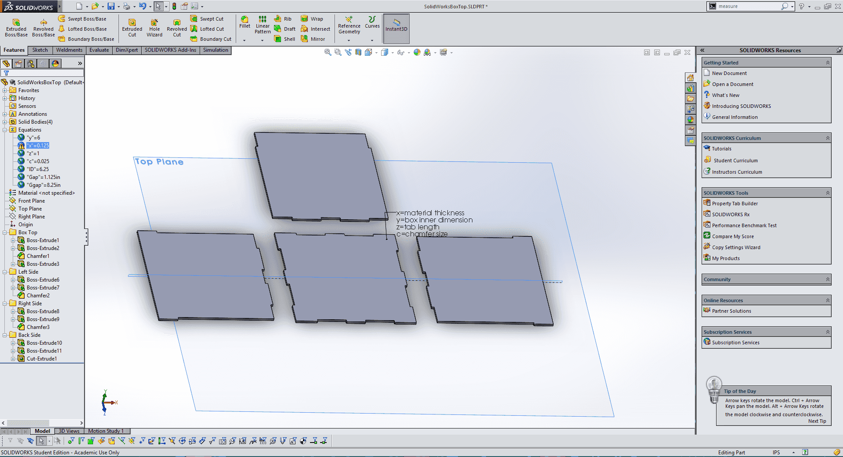The width and height of the screenshot is (843, 457).
Task: Collapse the Getting Started section
Action: tap(828, 63)
